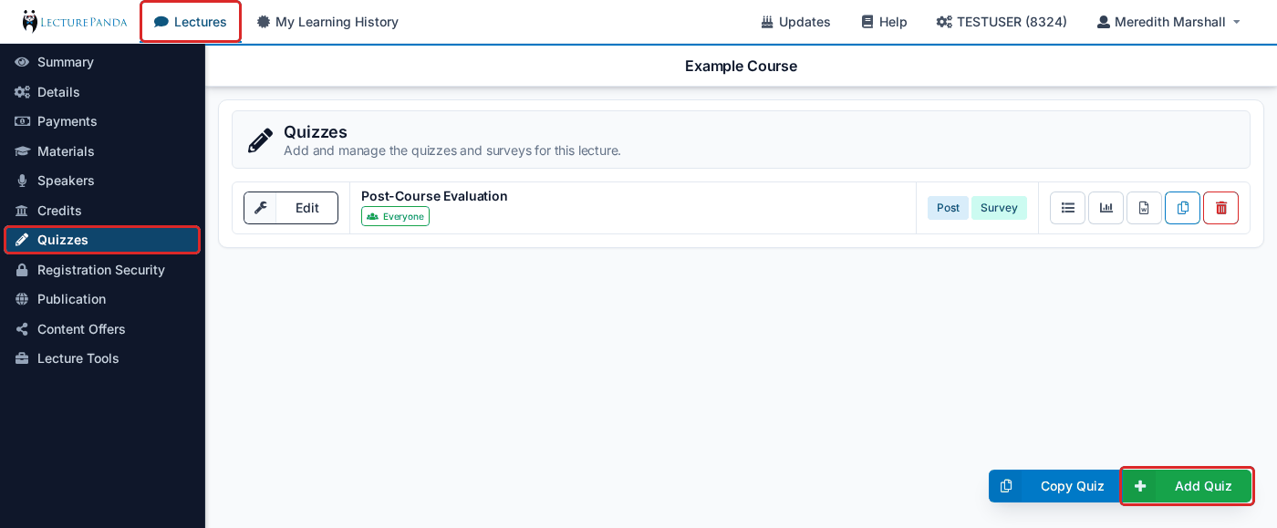Open Updates in the top bar
This screenshot has width=1277, height=528.
pyautogui.click(x=795, y=22)
